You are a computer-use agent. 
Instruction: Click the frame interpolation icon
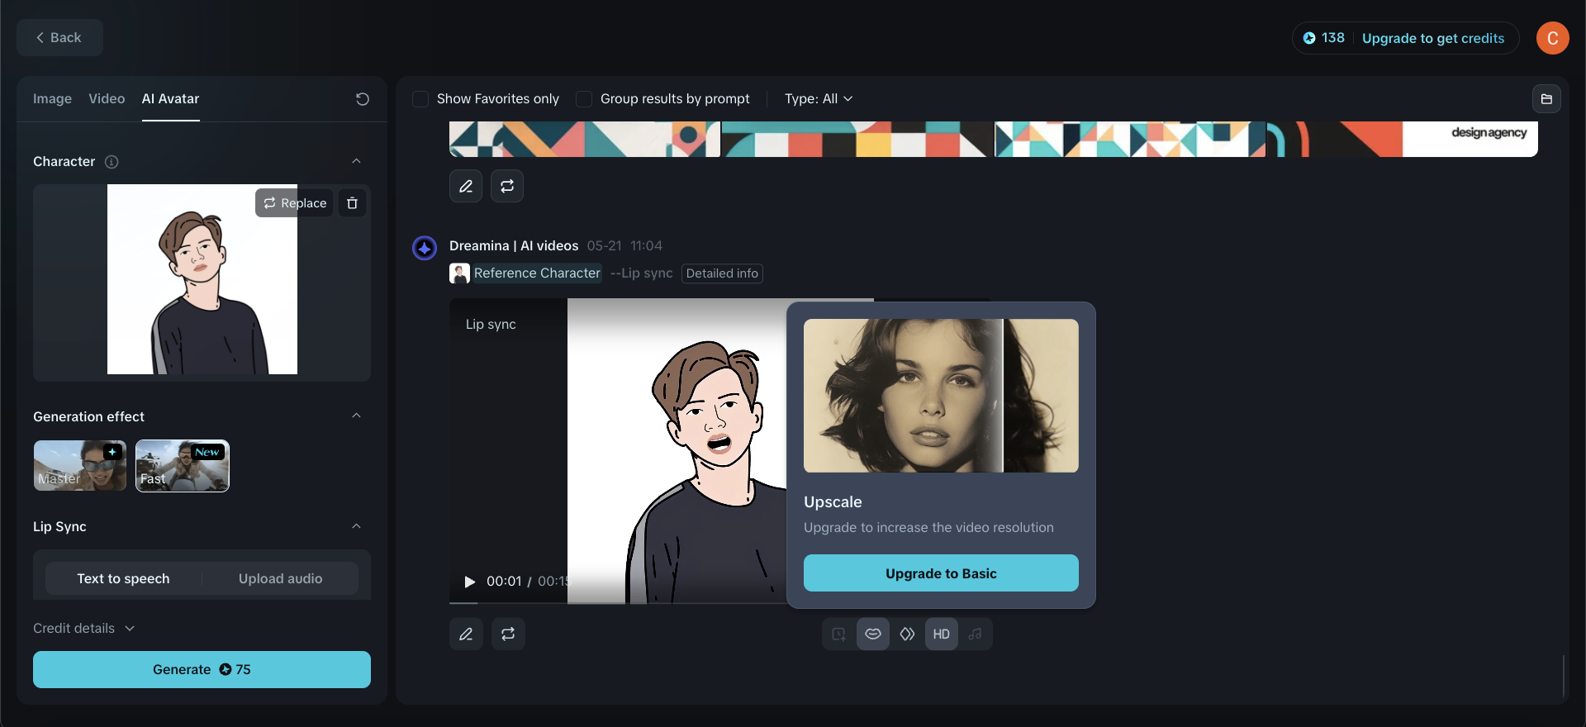pyautogui.click(x=907, y=634)
